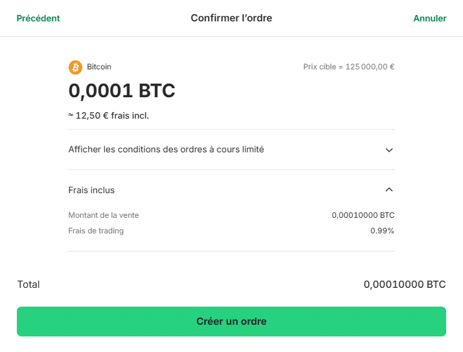Click the Frais de trading label
The height and width of the screenshot is (352, 463).
96,231
